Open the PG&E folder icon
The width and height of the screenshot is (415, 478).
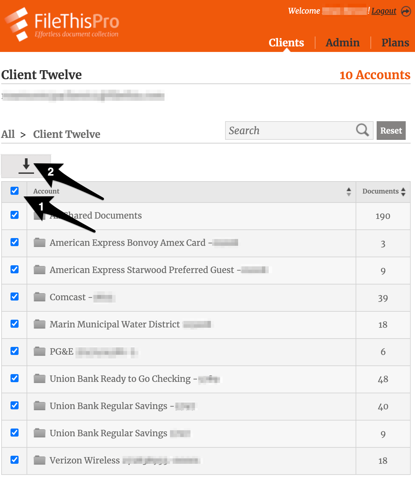(40, 351)
